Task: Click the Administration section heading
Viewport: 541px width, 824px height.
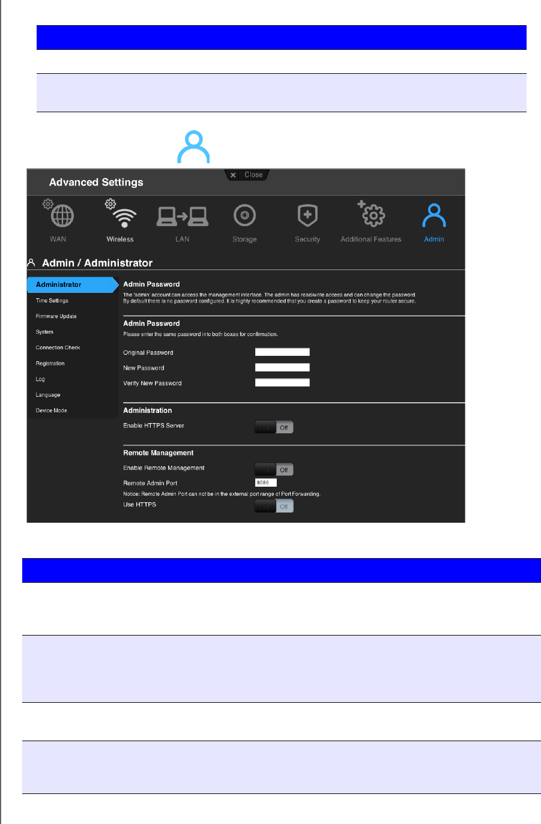Action: tap(148, 410)
